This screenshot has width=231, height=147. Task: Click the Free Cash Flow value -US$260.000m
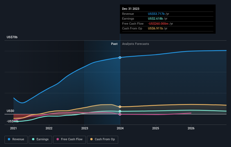(158, 24)
